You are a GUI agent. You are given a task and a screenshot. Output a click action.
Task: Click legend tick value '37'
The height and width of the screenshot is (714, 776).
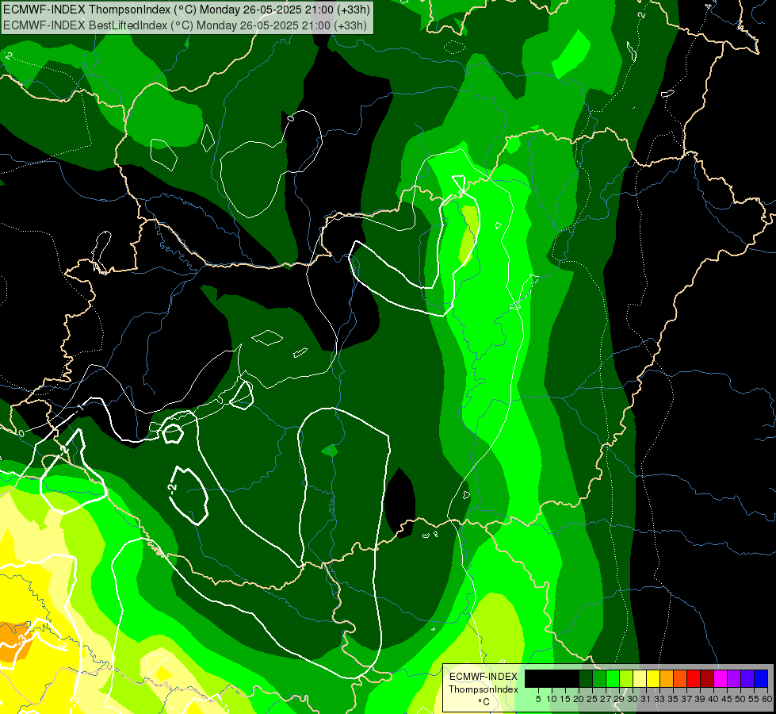point(686,699)
